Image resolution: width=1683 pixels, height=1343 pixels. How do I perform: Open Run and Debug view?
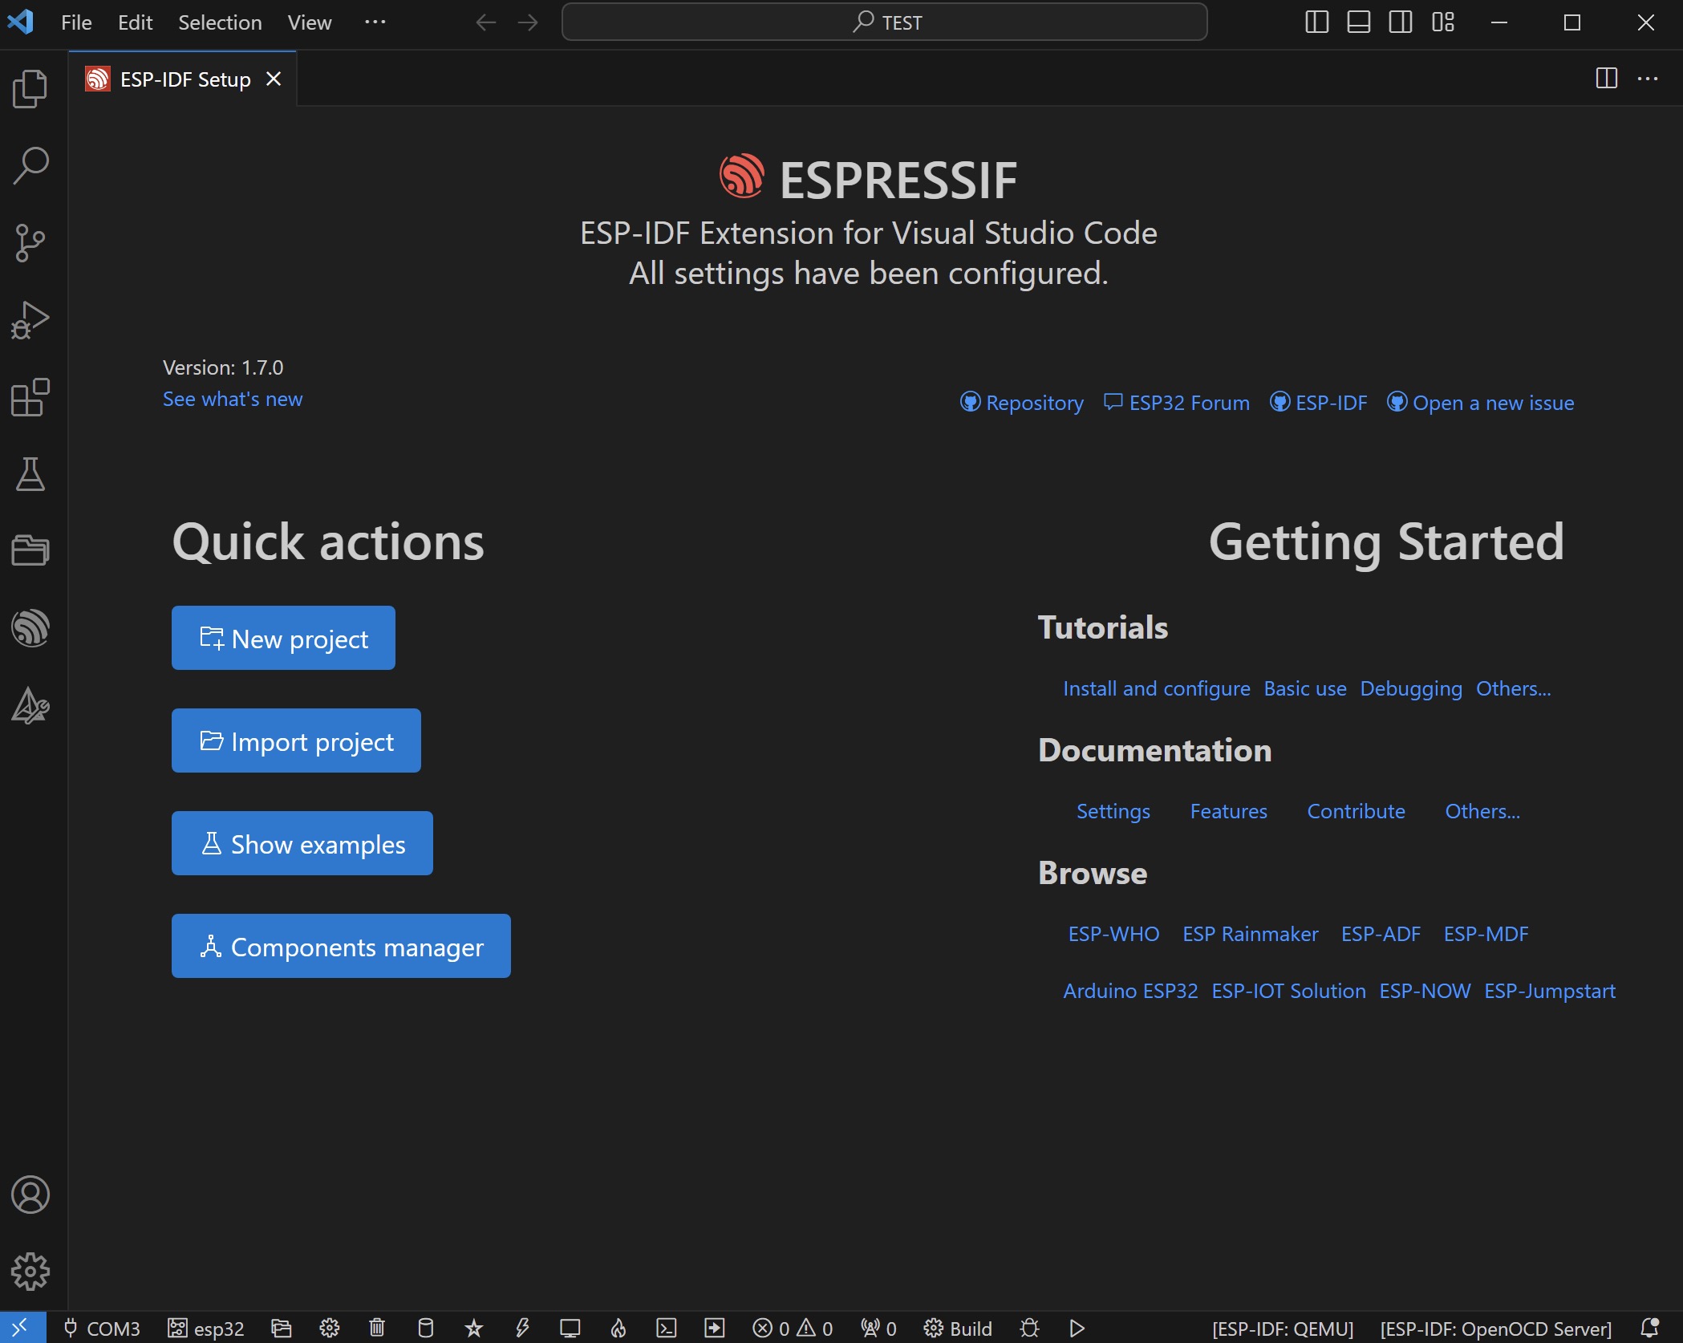(x=30, y=320)
